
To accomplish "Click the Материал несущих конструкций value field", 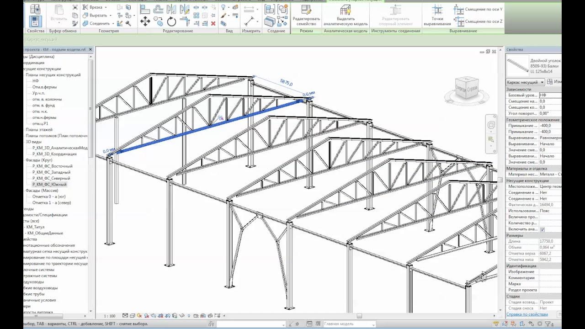I will coord(550,174).
